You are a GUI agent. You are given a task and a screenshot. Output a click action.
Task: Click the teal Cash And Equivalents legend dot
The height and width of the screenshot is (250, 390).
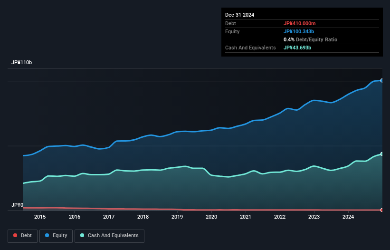click(x=82, y=235)
